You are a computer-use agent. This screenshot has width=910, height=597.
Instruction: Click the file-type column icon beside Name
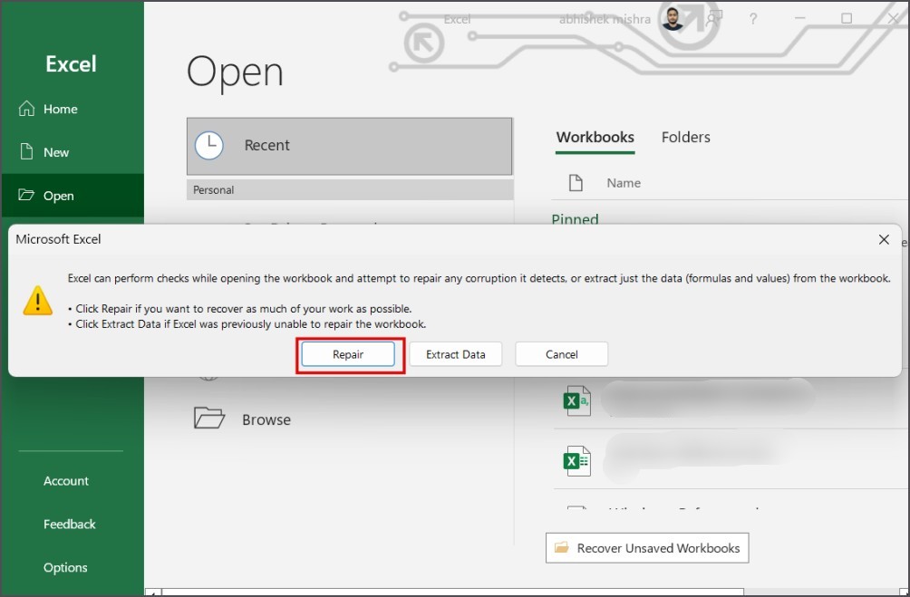[576, 183]
